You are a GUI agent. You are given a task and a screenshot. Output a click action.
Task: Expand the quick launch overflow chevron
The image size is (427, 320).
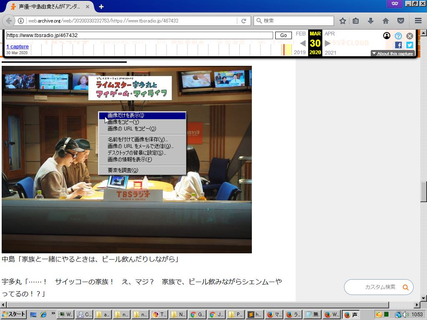pyautogui.click(x=53, y=313)
